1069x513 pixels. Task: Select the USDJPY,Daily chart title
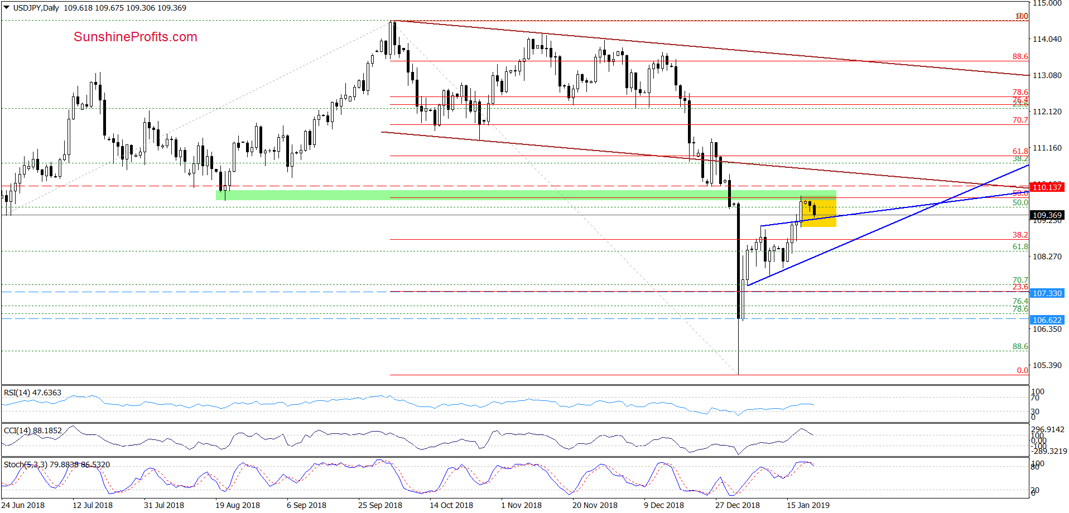tap(36, 8)
